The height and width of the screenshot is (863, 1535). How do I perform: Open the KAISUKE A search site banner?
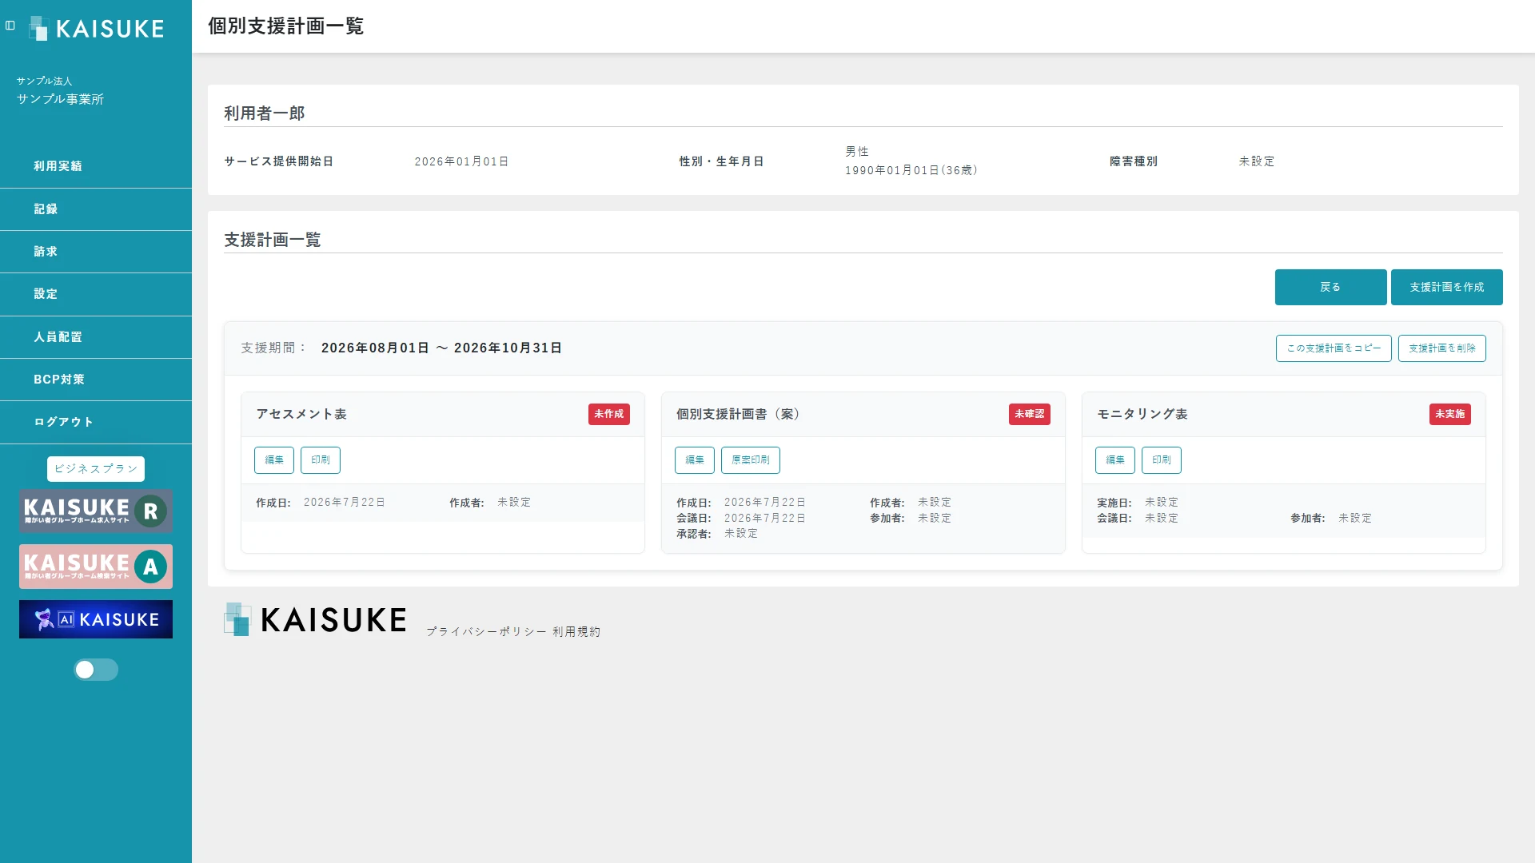pos(96,567)
